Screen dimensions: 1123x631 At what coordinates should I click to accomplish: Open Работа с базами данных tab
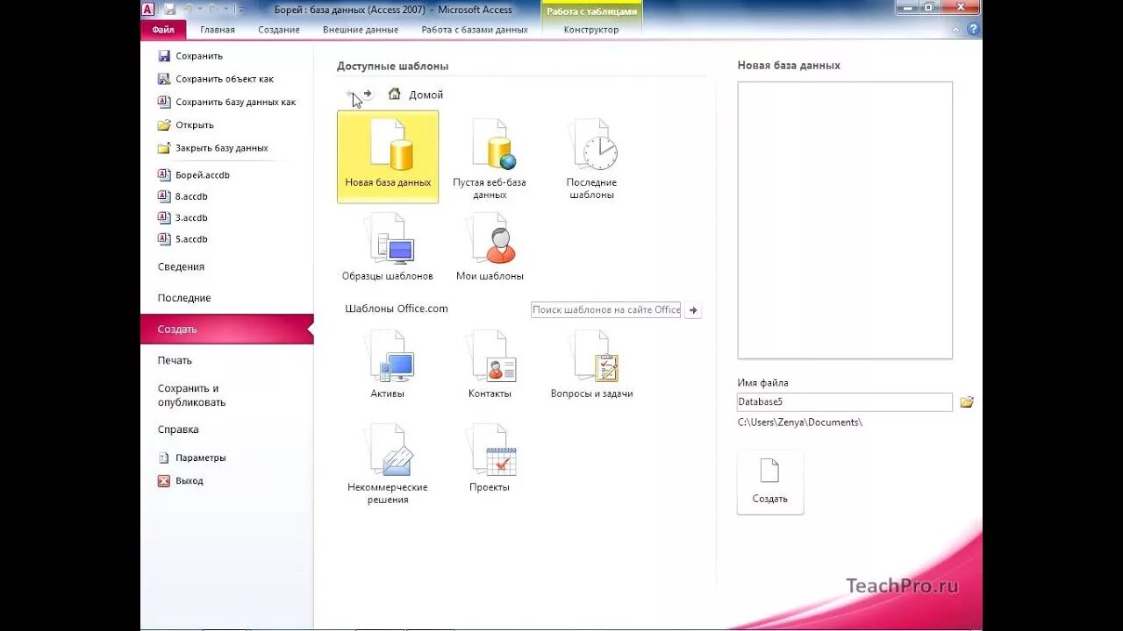[475, 30]
